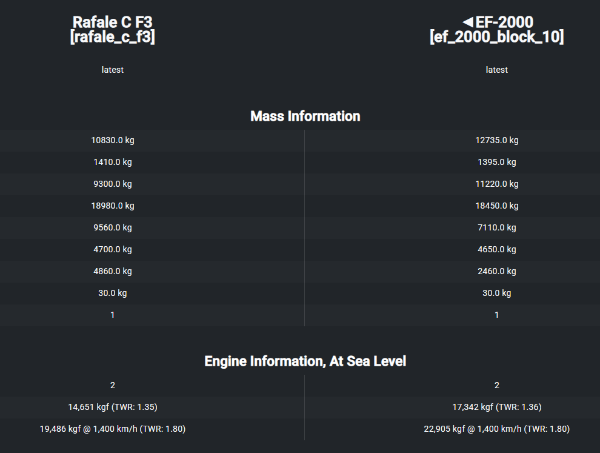600x453 pixels.
Task: Click the 1395.0 kg cell
Action: [497, 162]
